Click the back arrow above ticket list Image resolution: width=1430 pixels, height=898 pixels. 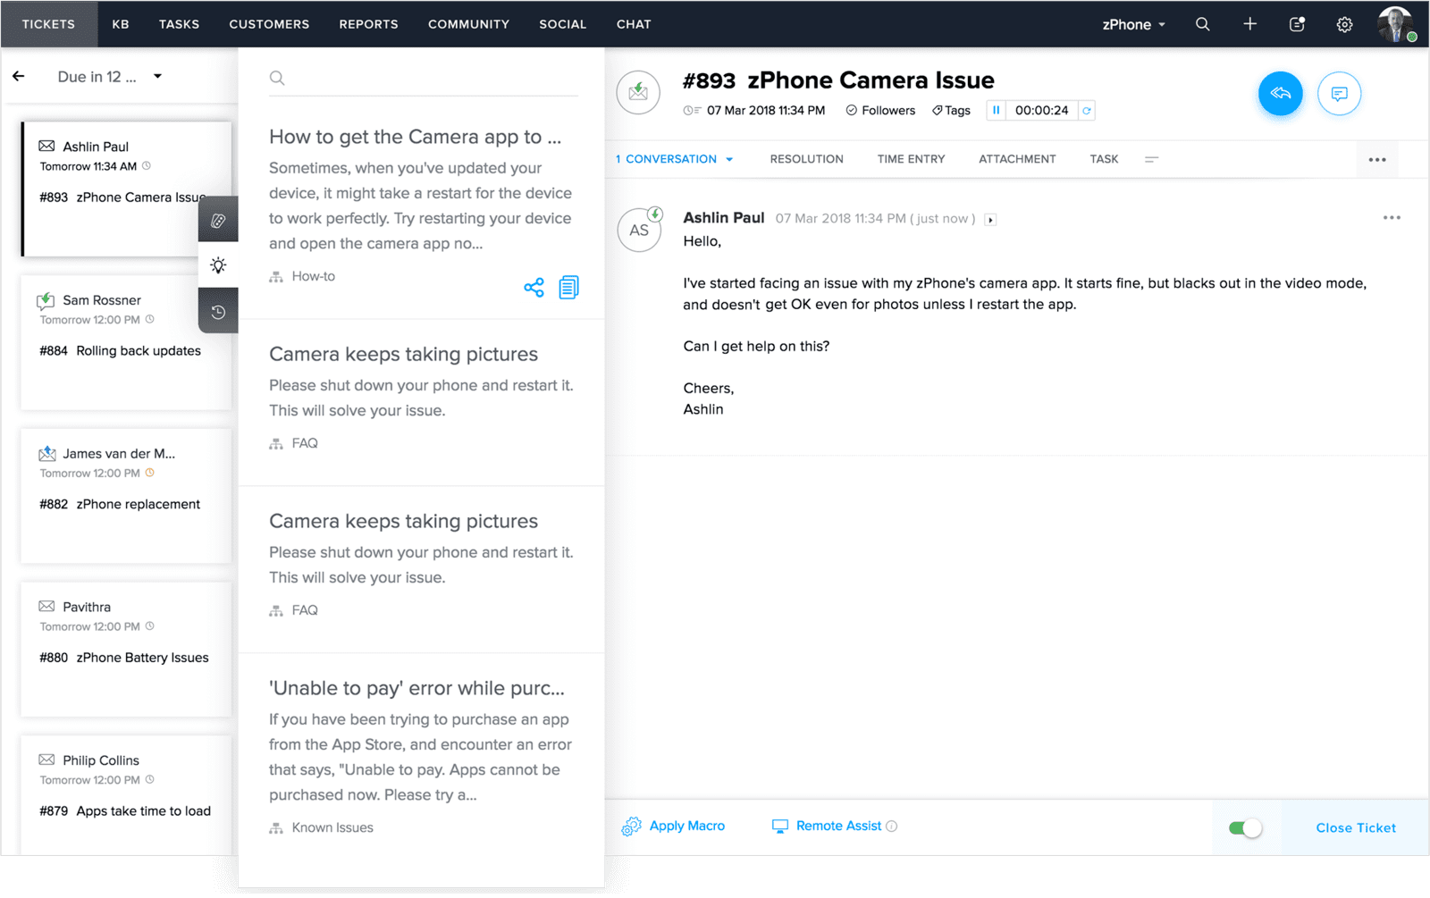19,77
